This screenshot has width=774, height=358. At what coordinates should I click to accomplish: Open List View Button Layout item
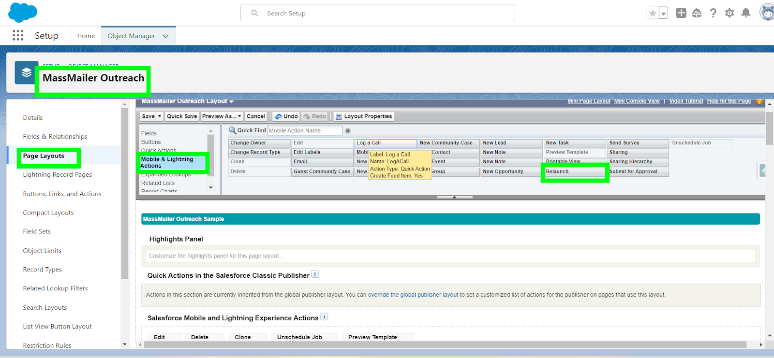click(58, 327)
